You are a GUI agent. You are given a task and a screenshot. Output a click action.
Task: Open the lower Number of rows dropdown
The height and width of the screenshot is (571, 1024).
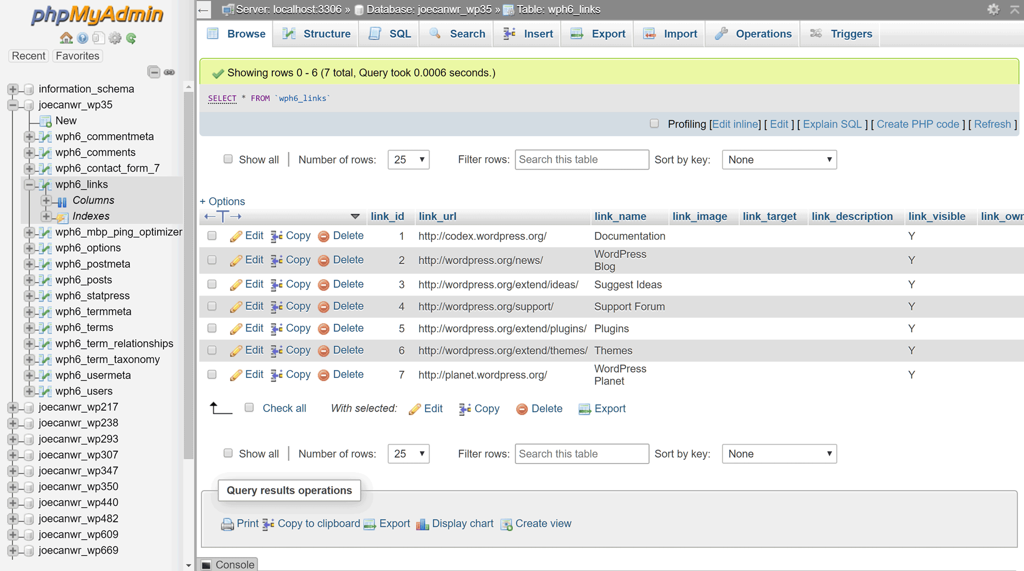tap(409, 454)
